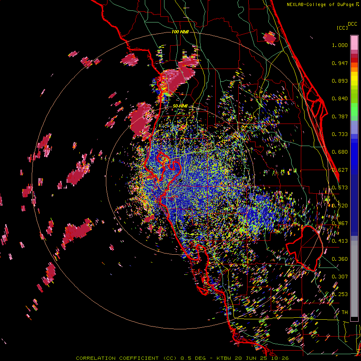Select the 0.733 legend value
This screenshot has width=361, height=361.
(x=340, y=134)
